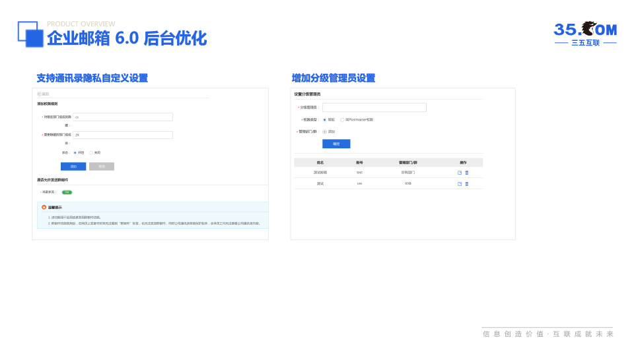Click the blue 添加 button
Image resolution: width=634 pixels, height=356 pixels.
73,166
